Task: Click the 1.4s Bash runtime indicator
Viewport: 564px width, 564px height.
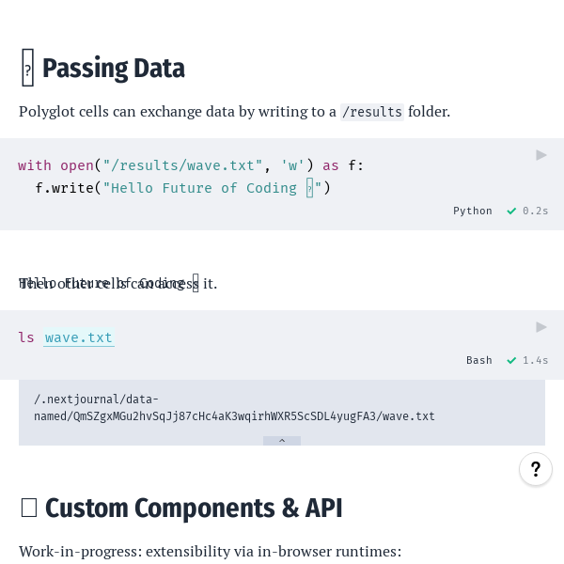Action: point(536,361)
